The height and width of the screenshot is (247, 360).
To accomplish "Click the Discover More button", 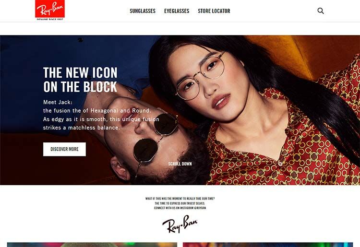I will (x=64, y=149).
